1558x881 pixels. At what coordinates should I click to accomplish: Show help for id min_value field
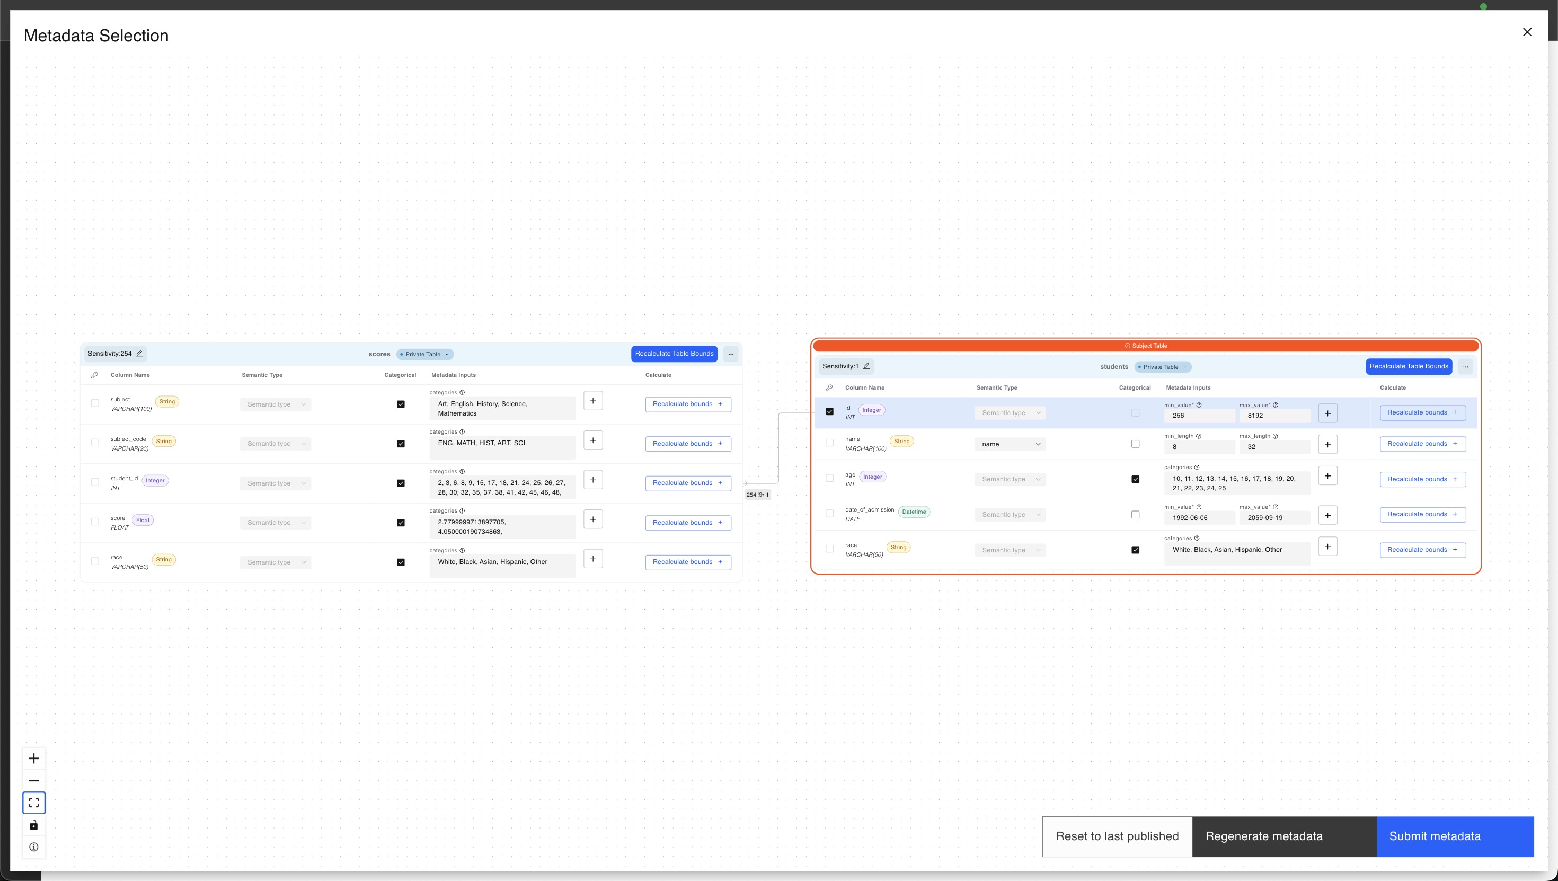click(1199, 406)
